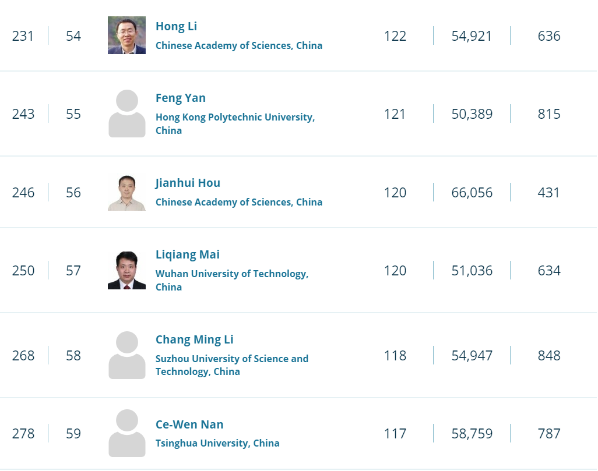Open the Chang Ming Li name link

(195, 339)
